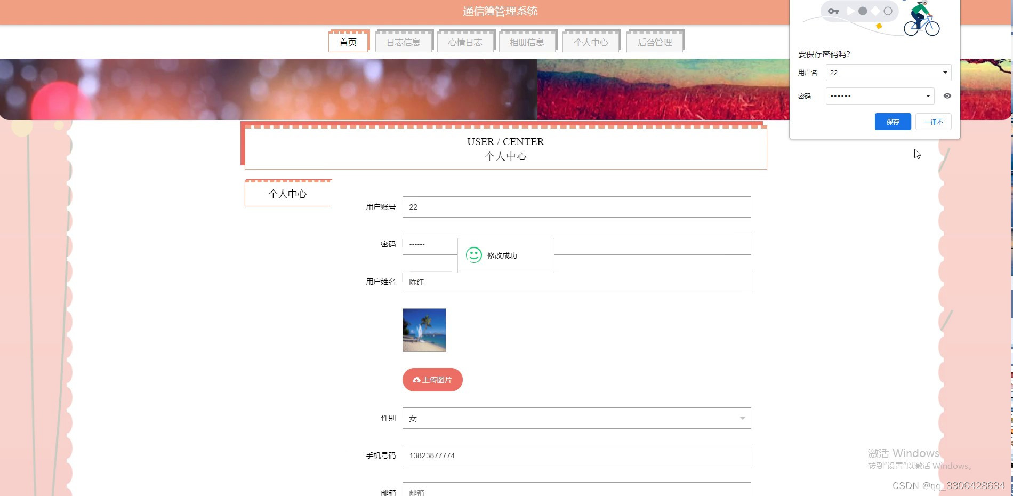Toggle password visibility eye icon
This screenshot has width=1013, height=496.
point(947,96)
